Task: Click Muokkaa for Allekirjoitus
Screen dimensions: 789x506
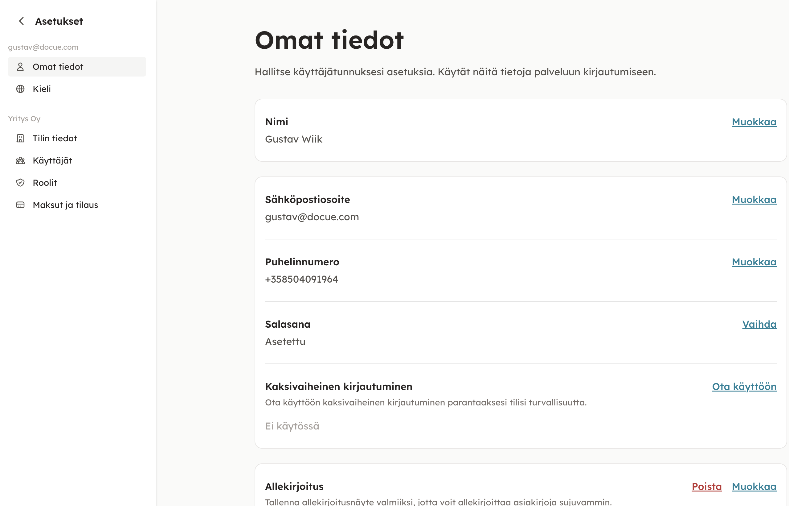Action: click(x=754, y=487)
